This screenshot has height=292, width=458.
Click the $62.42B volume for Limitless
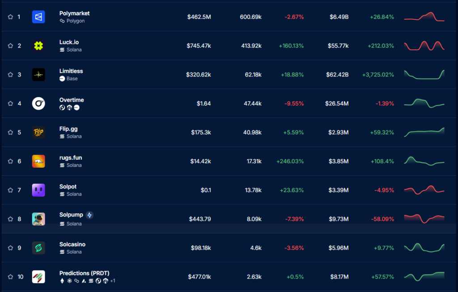337,75
